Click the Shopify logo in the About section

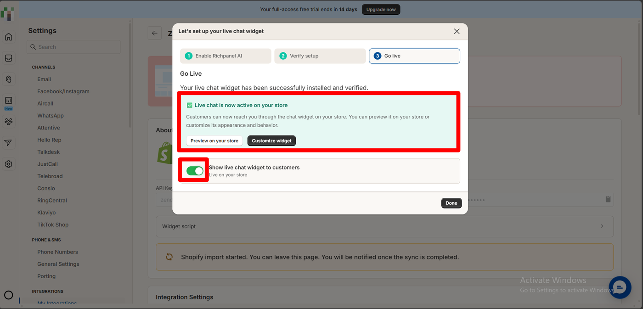[x=164, y=153]
